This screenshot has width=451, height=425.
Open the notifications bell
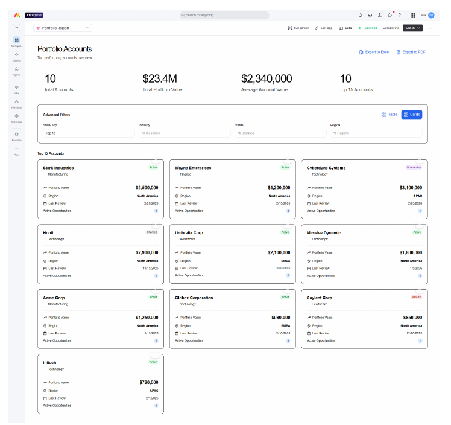[x=360, y=15]
